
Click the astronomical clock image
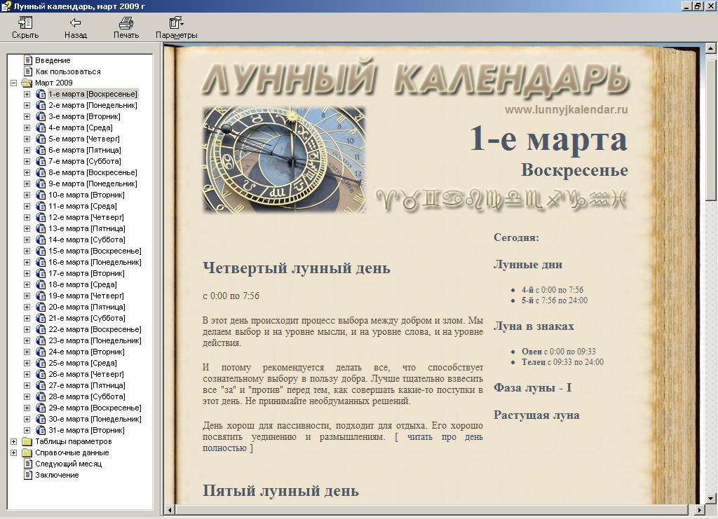tap(285, 160)
